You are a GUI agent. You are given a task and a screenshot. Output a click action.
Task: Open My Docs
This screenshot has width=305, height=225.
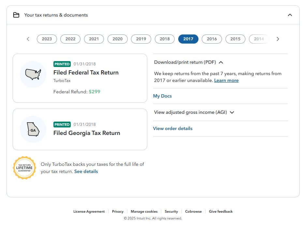point(162,96)
